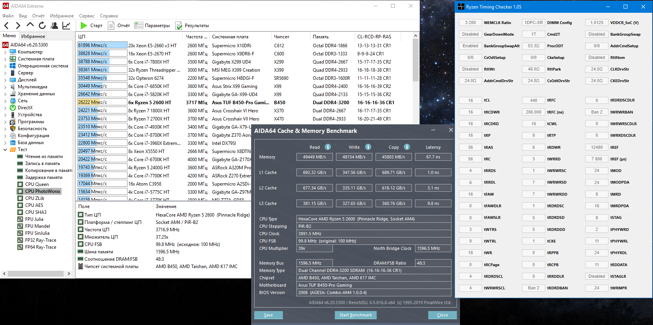Click the Тип ЦП field row
The height and width of the screenshot is (325, 653).
tap(163, 215)
